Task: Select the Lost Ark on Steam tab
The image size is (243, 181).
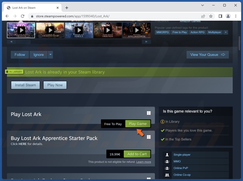Action: [x=32, y=8]
